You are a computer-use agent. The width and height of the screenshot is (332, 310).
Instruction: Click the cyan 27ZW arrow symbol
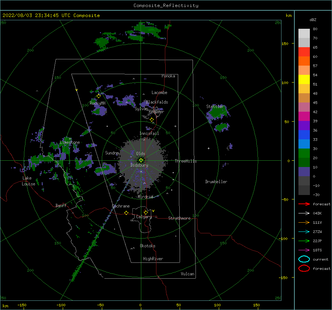click(304, 232)
